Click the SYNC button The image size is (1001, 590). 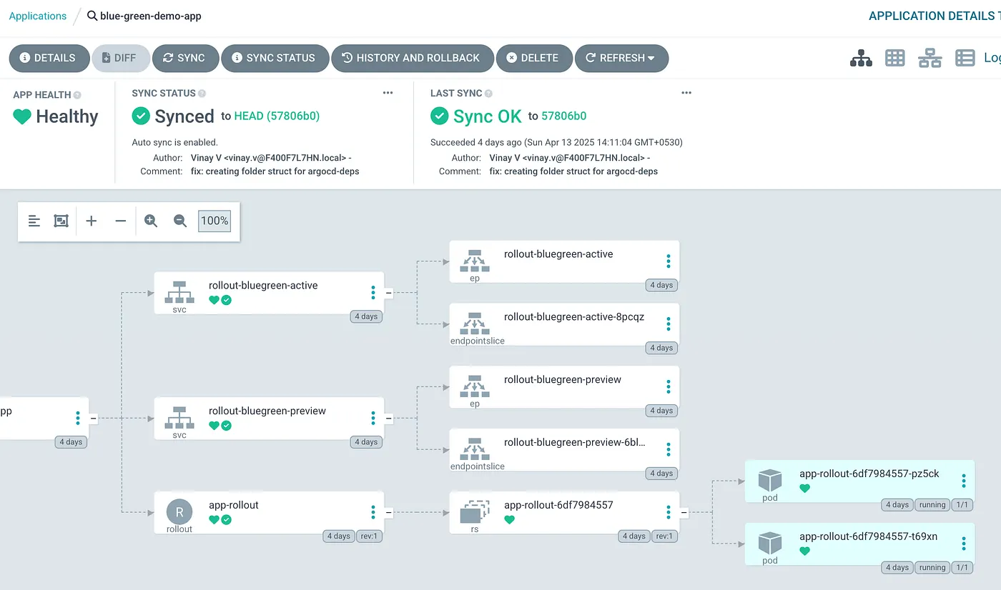click(184, 59)
